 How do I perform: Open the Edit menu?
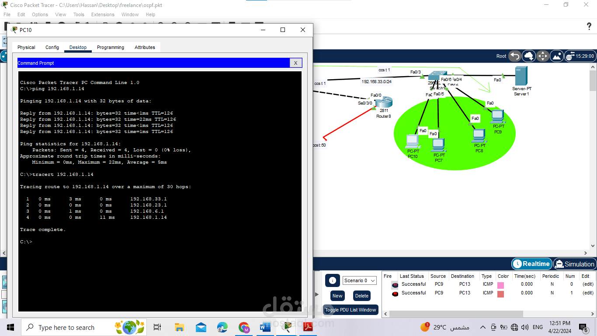pos(21,14)
